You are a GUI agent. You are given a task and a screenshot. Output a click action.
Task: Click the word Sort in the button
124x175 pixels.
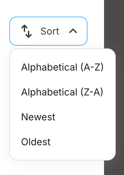(x=50, y=31)
